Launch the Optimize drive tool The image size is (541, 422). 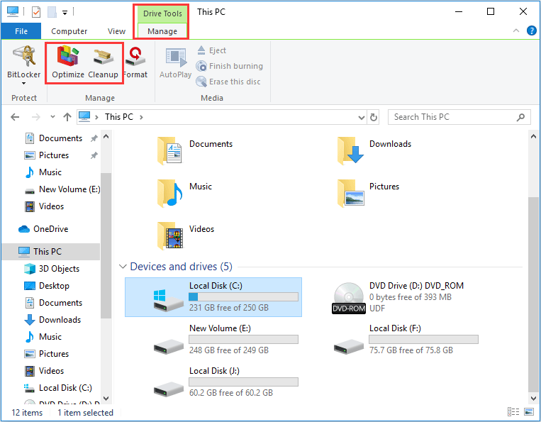point(68,62)
